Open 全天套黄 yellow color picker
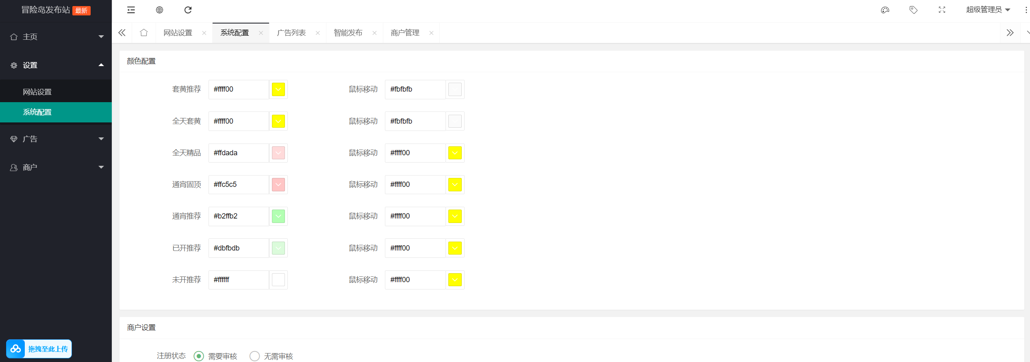 tap(278, 121)
